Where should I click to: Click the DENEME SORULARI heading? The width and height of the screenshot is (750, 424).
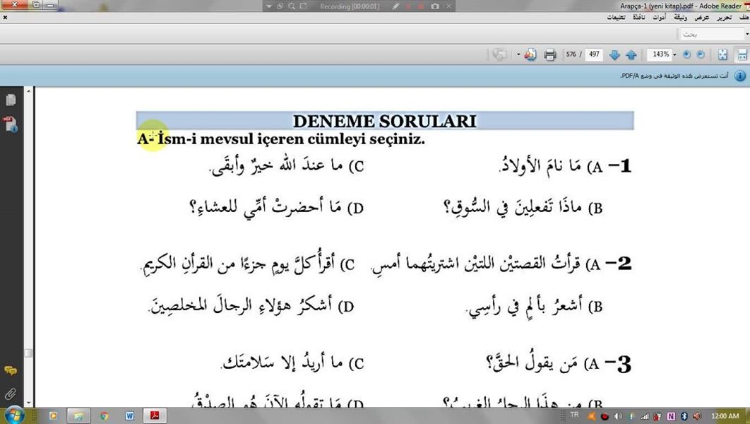coord(385,121)
